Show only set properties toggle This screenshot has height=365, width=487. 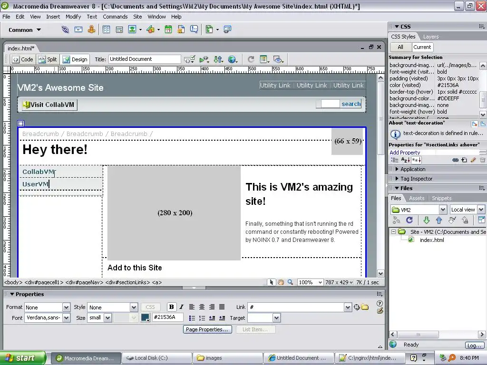(417, 160)
